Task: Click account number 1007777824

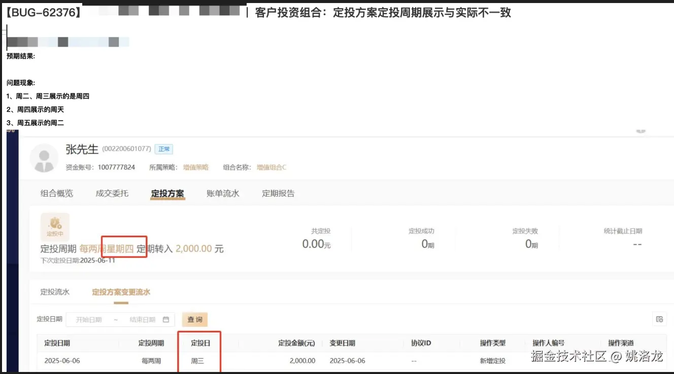Action: click(116, 167)
